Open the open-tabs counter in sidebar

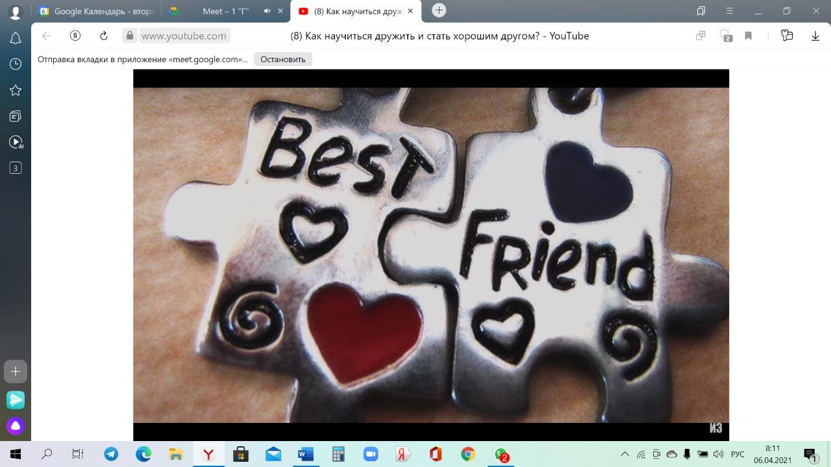pyautogui.click(x=16, y=168)
